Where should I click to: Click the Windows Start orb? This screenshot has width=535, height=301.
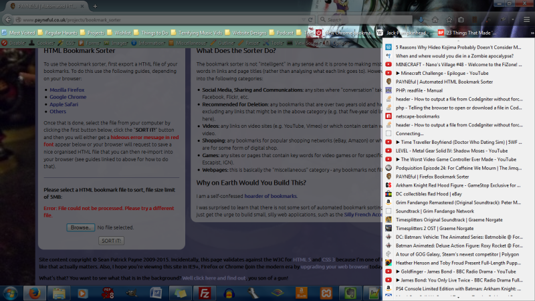coord(11,293)
